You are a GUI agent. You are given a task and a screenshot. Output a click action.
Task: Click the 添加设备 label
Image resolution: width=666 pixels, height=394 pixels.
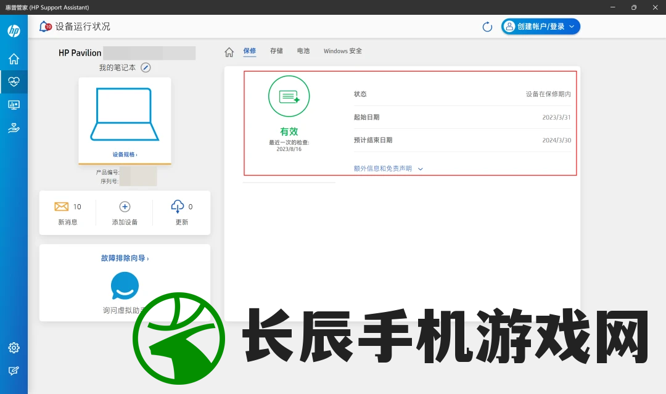tap(125, 222)
